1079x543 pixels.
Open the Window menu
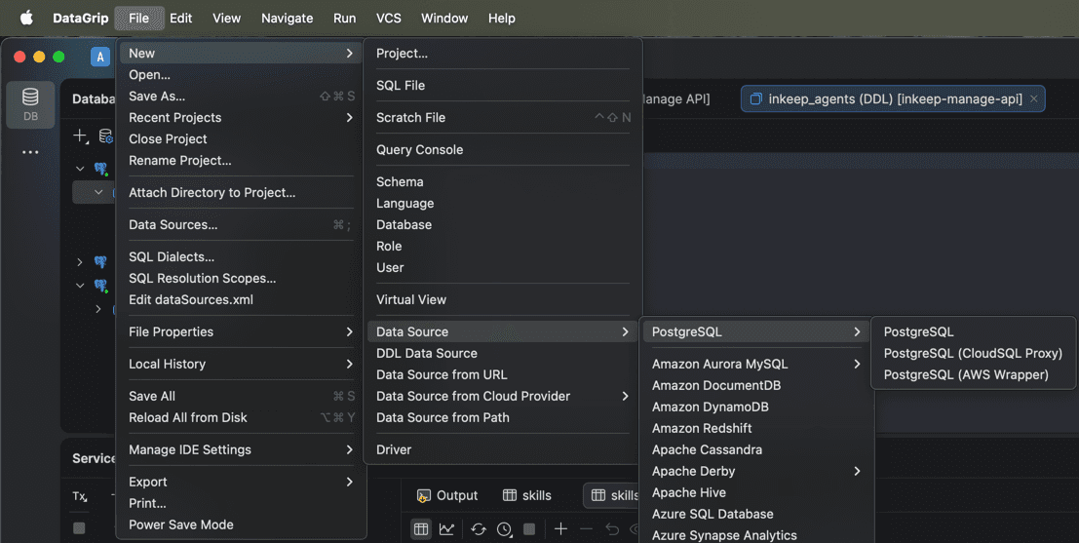coord(444,18)
